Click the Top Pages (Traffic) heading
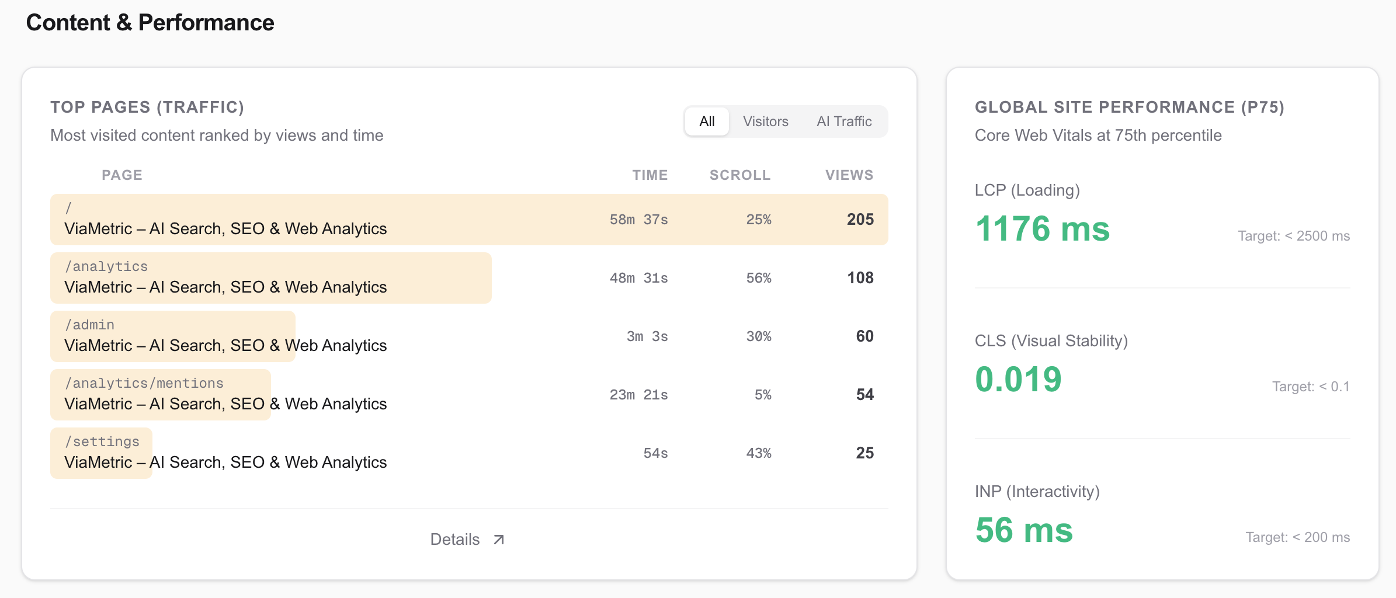The height and width of the screenshot is (598, 1396). pyautogui.click(x=147, y=107)
